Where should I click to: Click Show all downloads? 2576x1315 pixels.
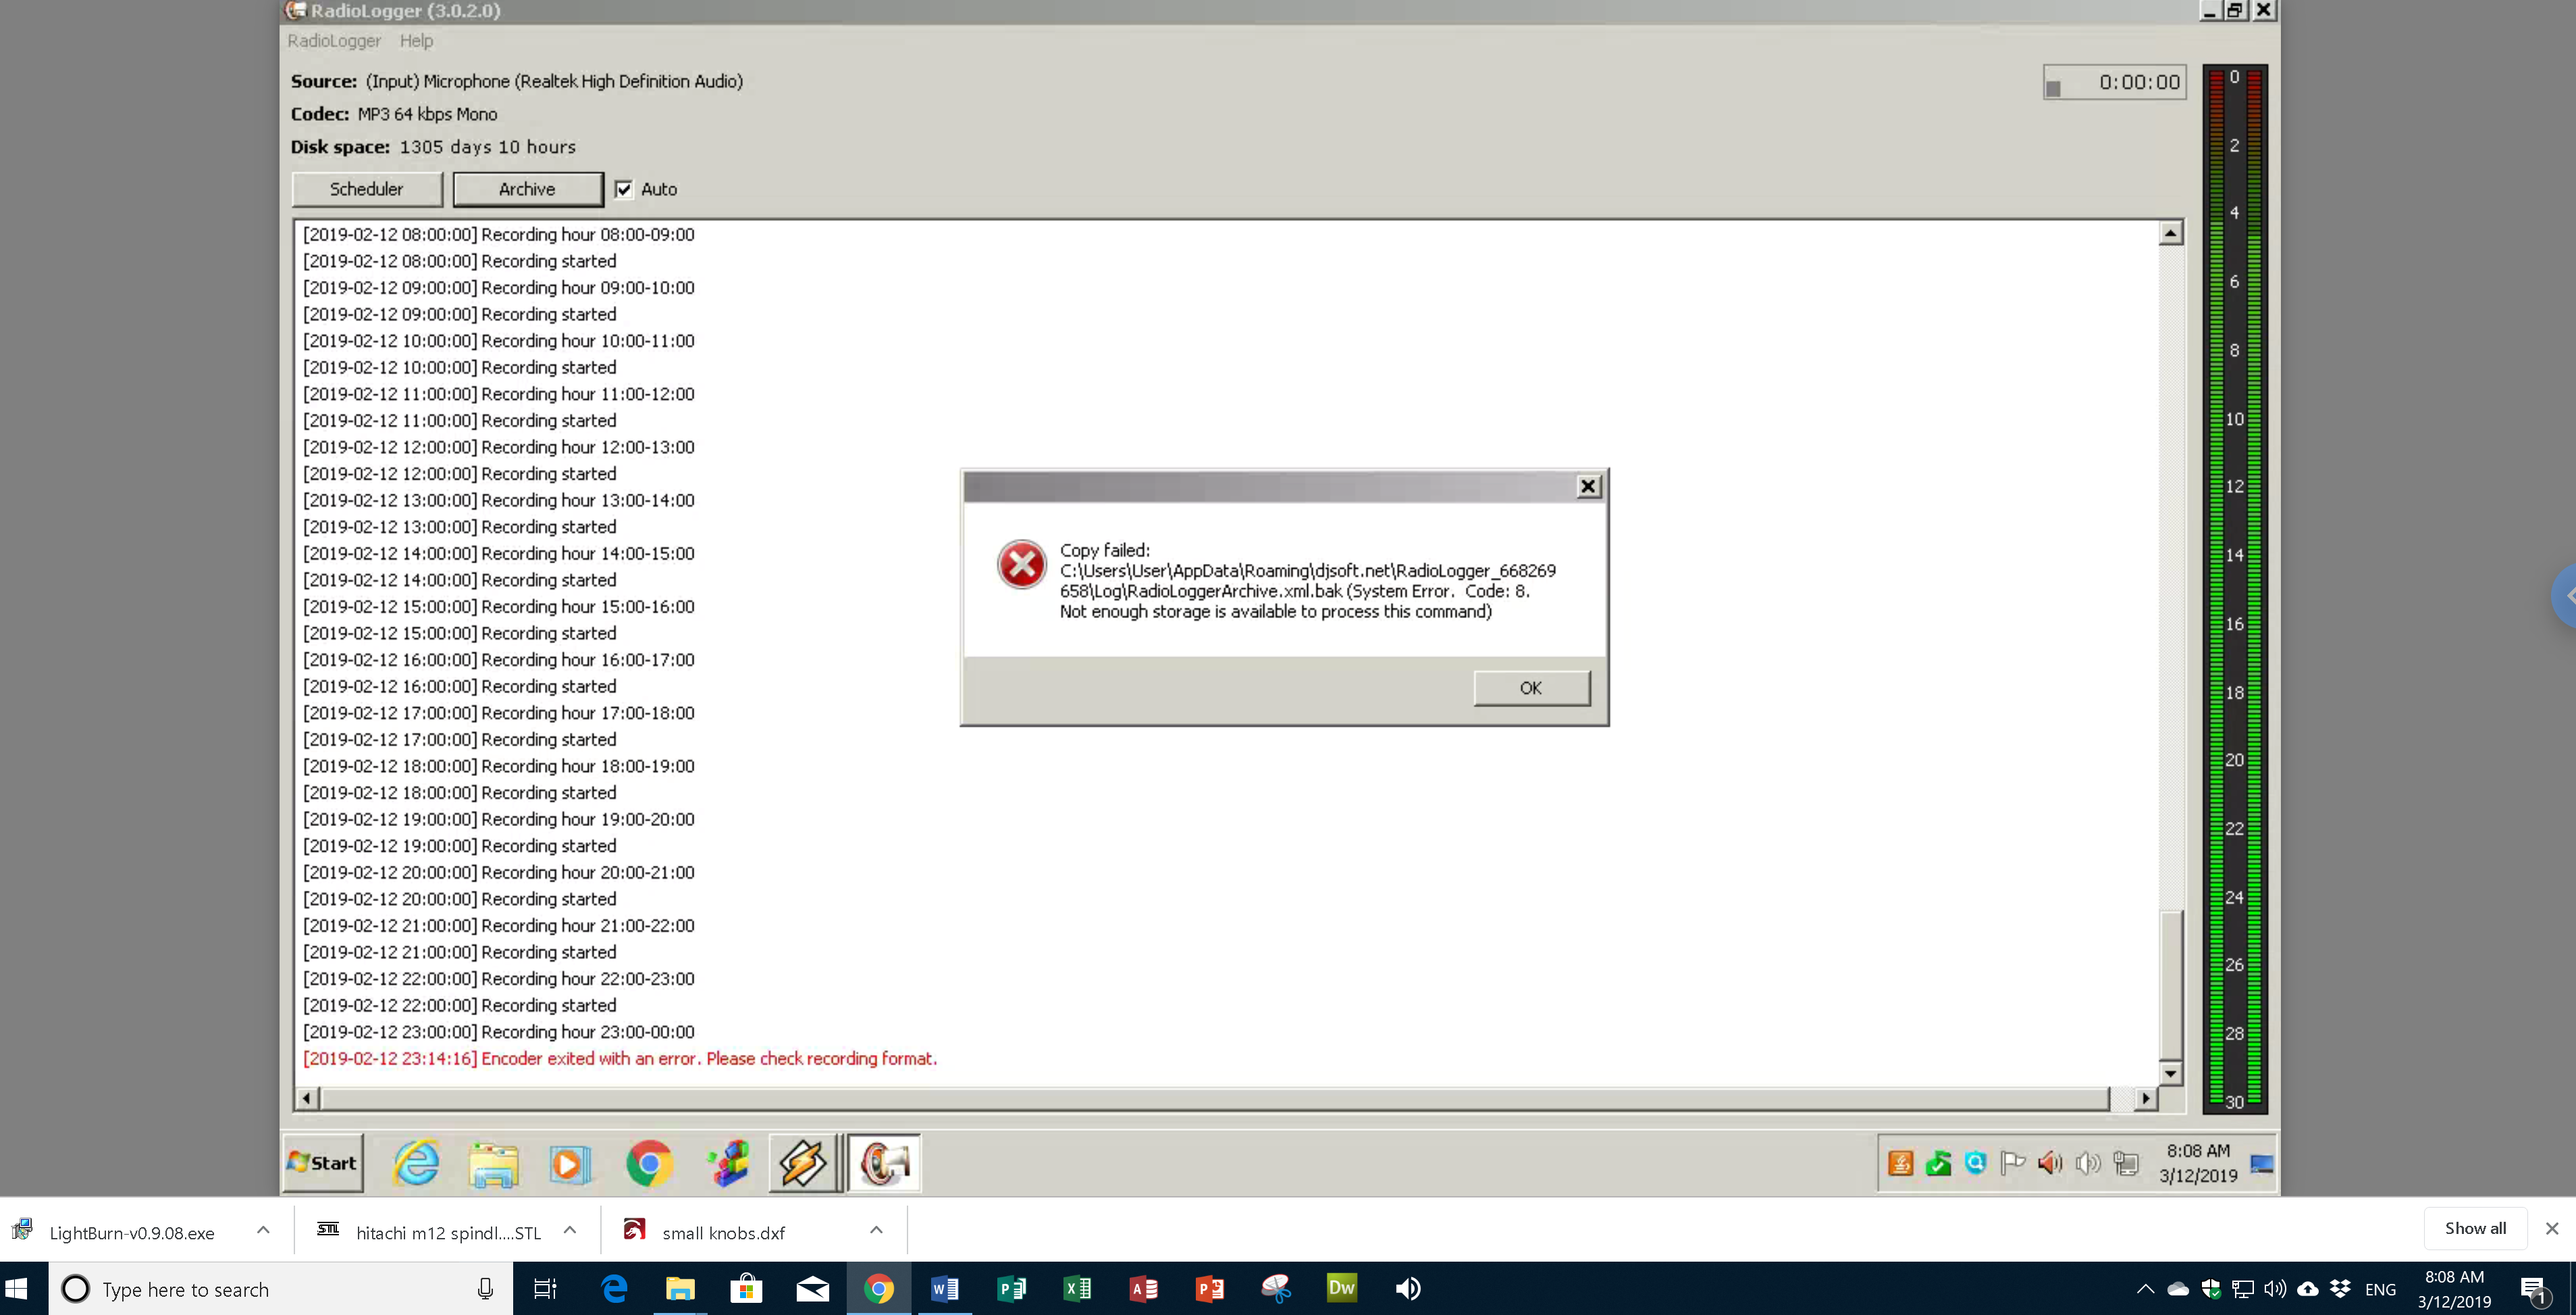click(2475, 1228)
